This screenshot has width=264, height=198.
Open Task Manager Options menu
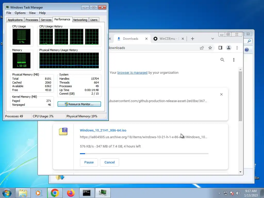pyautogui.click(x=20, y=13)
